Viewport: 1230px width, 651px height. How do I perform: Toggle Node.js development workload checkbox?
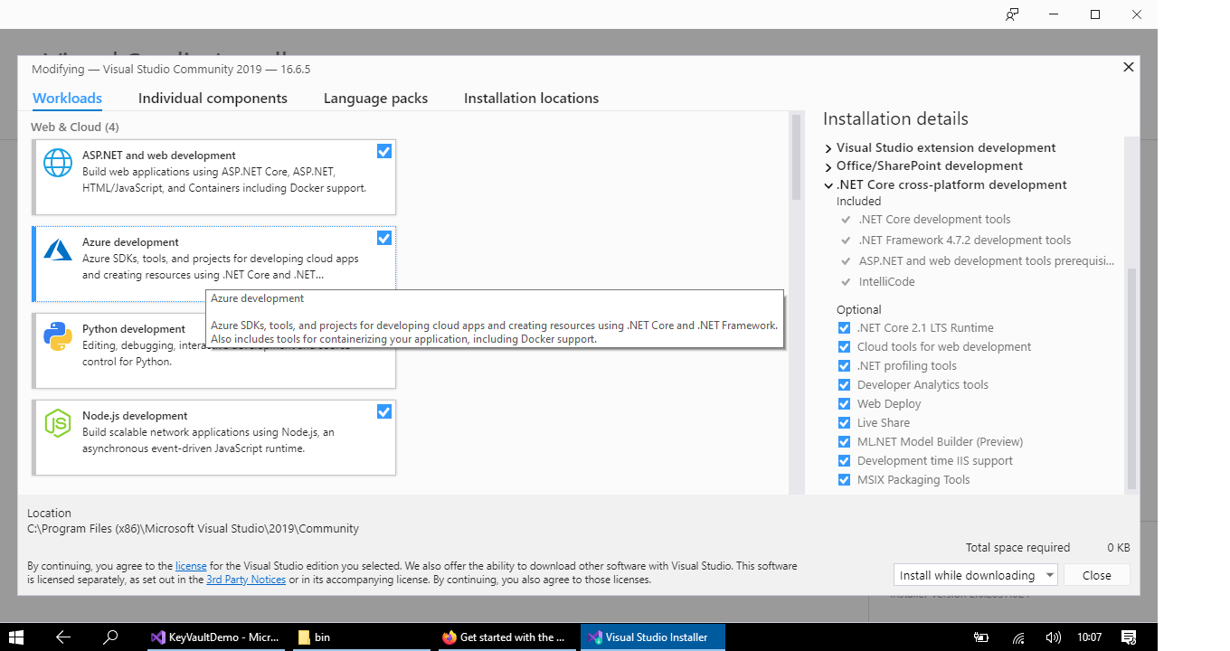click(384, 411)
